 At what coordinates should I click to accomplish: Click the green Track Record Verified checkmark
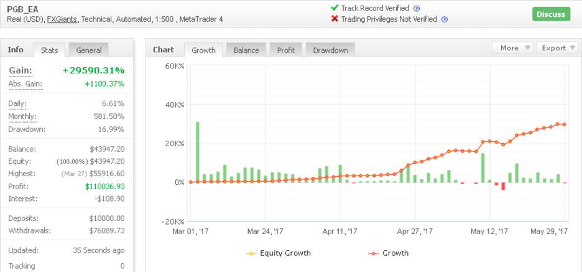click(335, 8)
